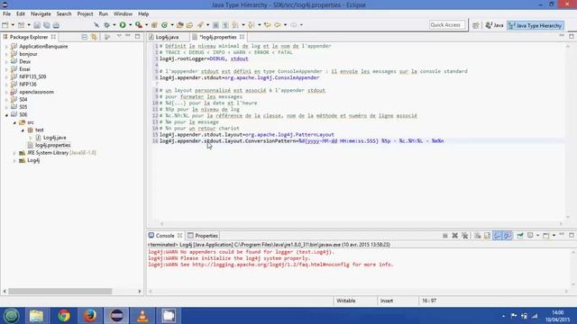
Task: Select Java Type Hierarchy perspective button
Action: 536,25
